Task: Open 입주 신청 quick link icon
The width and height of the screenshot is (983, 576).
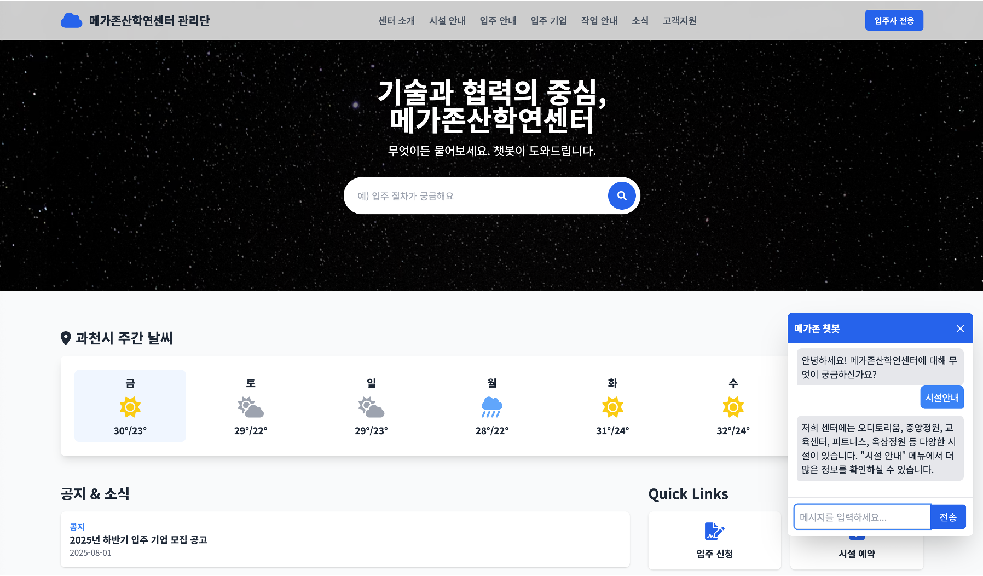Action: point(714,531)
